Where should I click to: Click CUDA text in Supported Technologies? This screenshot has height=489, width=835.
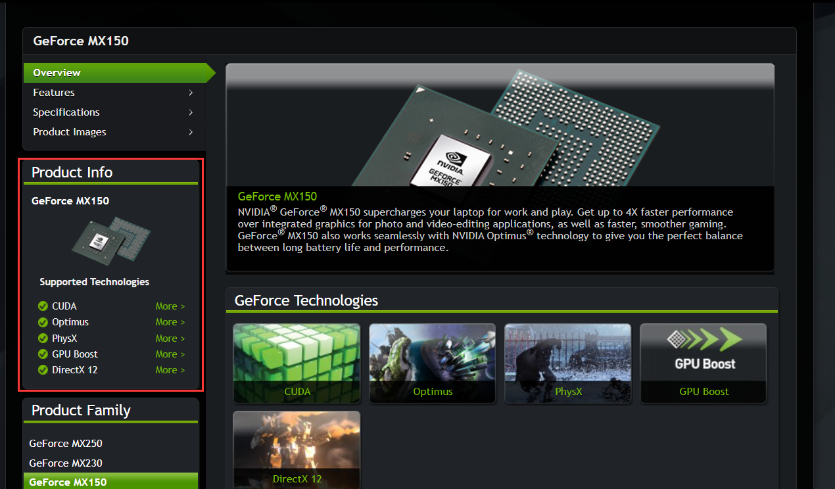pos(64,306)
